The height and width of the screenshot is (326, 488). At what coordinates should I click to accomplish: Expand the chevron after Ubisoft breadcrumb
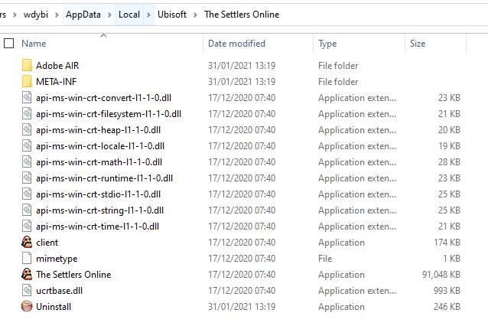click(x=197, y=15)
